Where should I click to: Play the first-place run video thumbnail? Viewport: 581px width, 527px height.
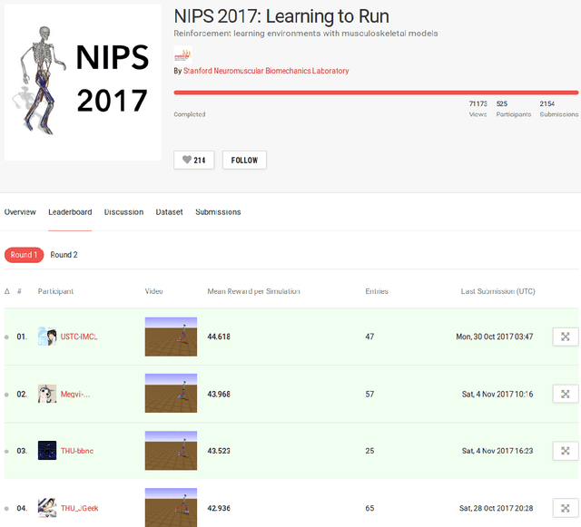pyautogui.click(x=171, y=337)
